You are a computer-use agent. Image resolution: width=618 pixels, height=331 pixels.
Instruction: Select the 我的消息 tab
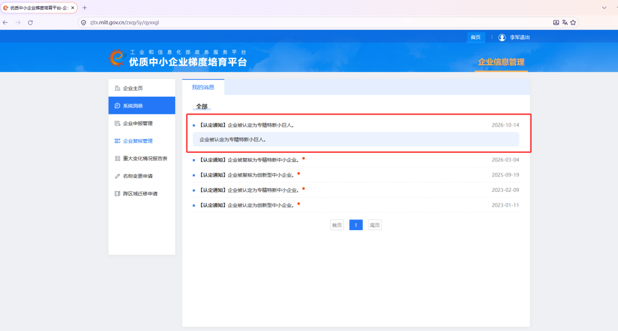(203, 87)
